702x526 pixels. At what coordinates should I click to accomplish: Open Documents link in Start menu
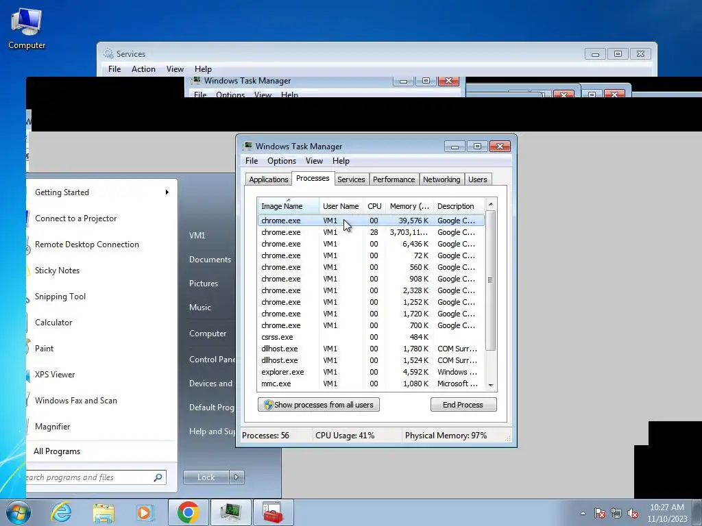click(x=210, y=260)
